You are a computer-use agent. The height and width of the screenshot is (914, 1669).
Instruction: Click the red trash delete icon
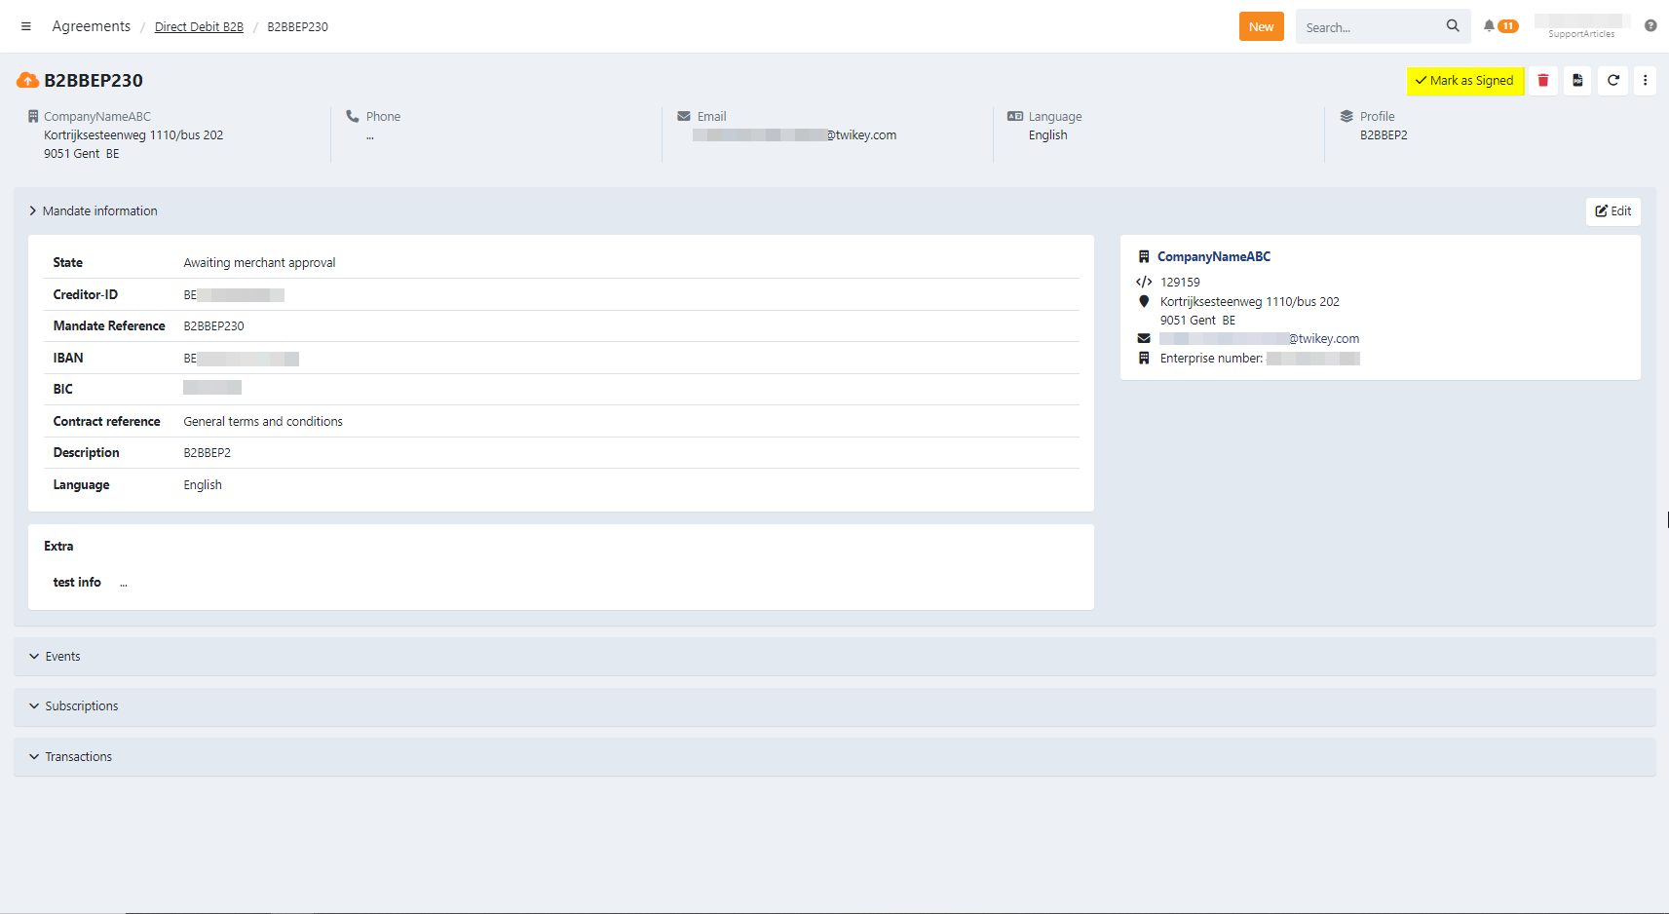(x=1543, y=81)
